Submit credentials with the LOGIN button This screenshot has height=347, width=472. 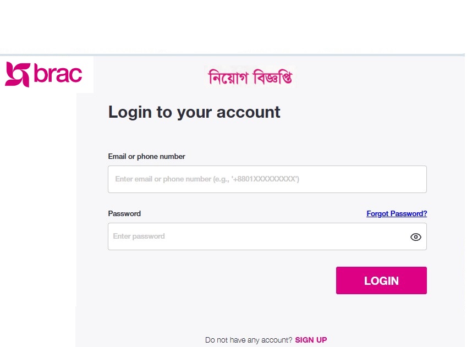click(x=381, y=280)
